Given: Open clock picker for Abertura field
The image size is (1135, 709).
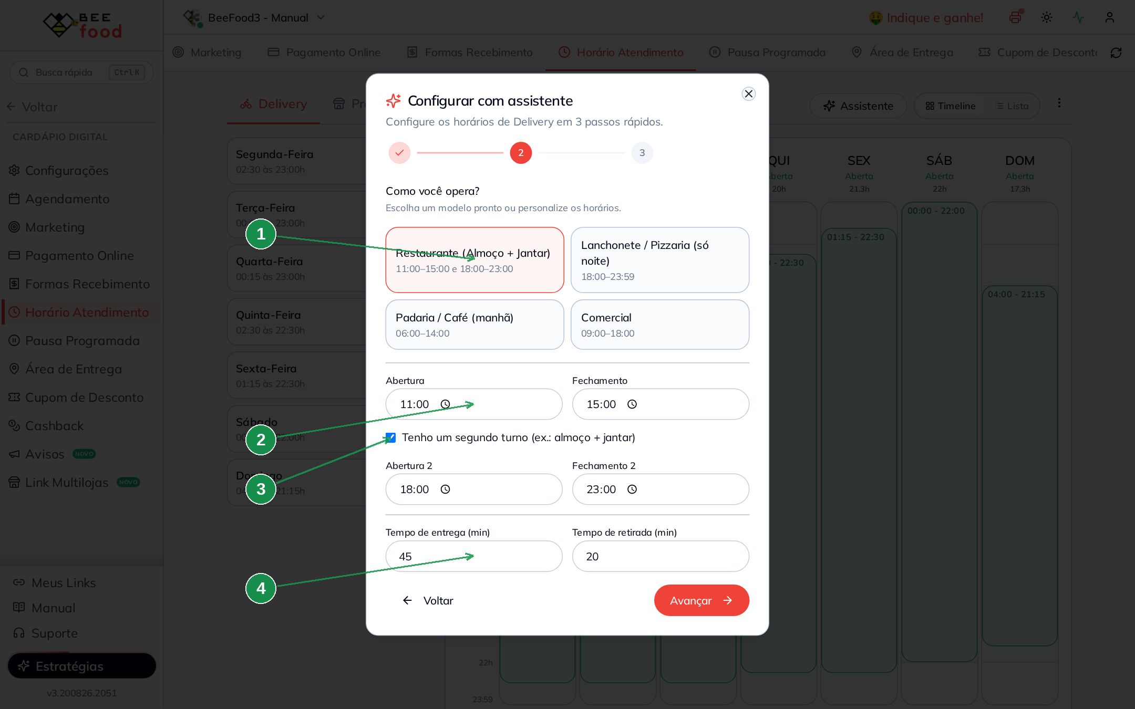Looking at the screenshot, I should (x=445, y=404).
